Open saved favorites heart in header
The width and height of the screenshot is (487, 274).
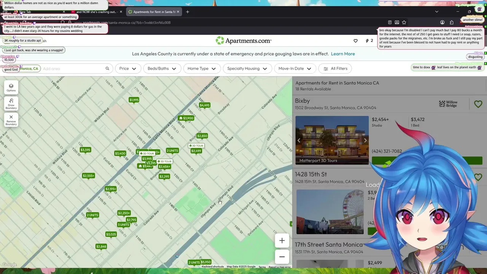click(355, 41)
